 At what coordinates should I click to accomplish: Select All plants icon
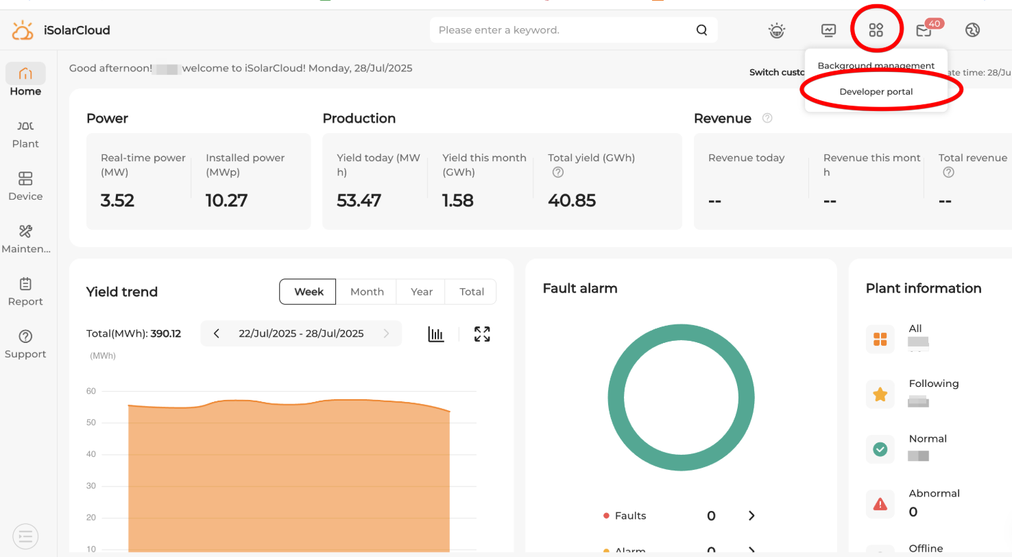[880, 339]
